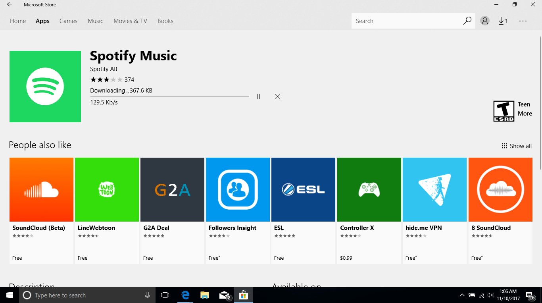Open hide.me VPN app tile
This screenshot has height=303, width=542.
[x=434, y=210]
